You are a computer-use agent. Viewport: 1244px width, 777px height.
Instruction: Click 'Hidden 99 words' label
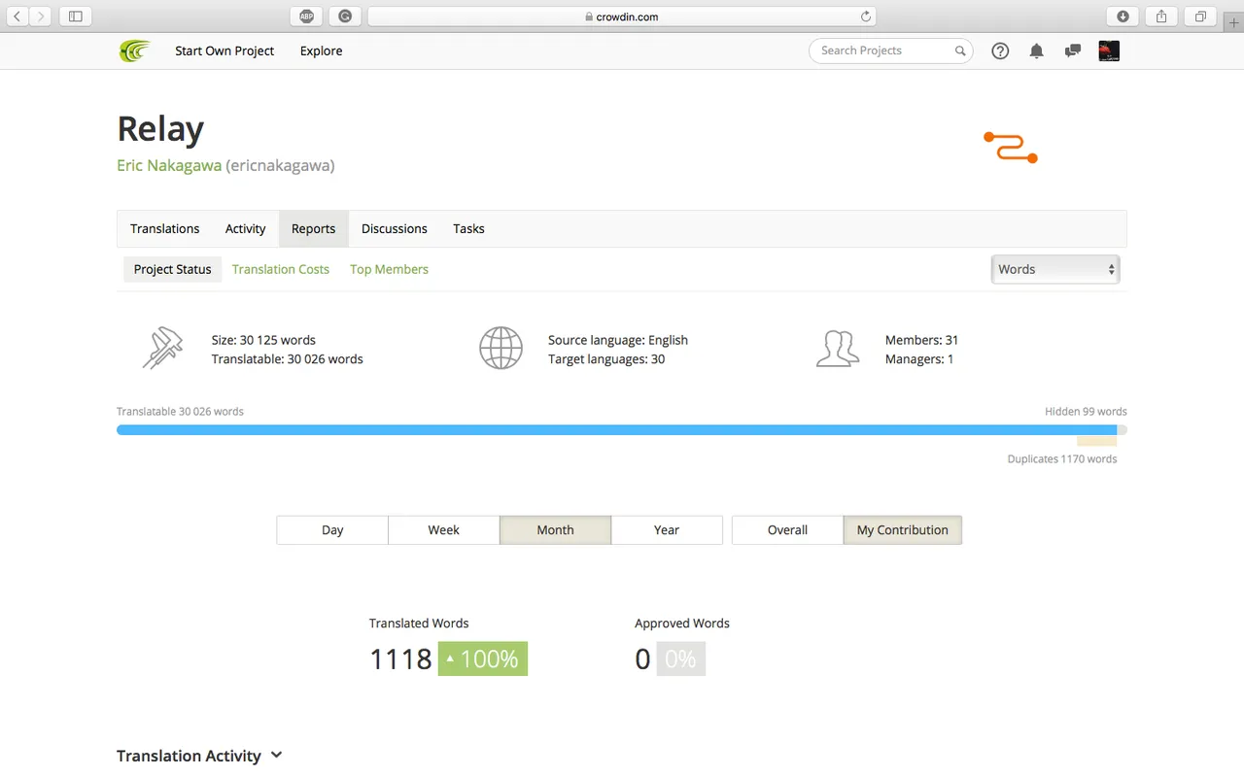click(x=1086, y=411)
